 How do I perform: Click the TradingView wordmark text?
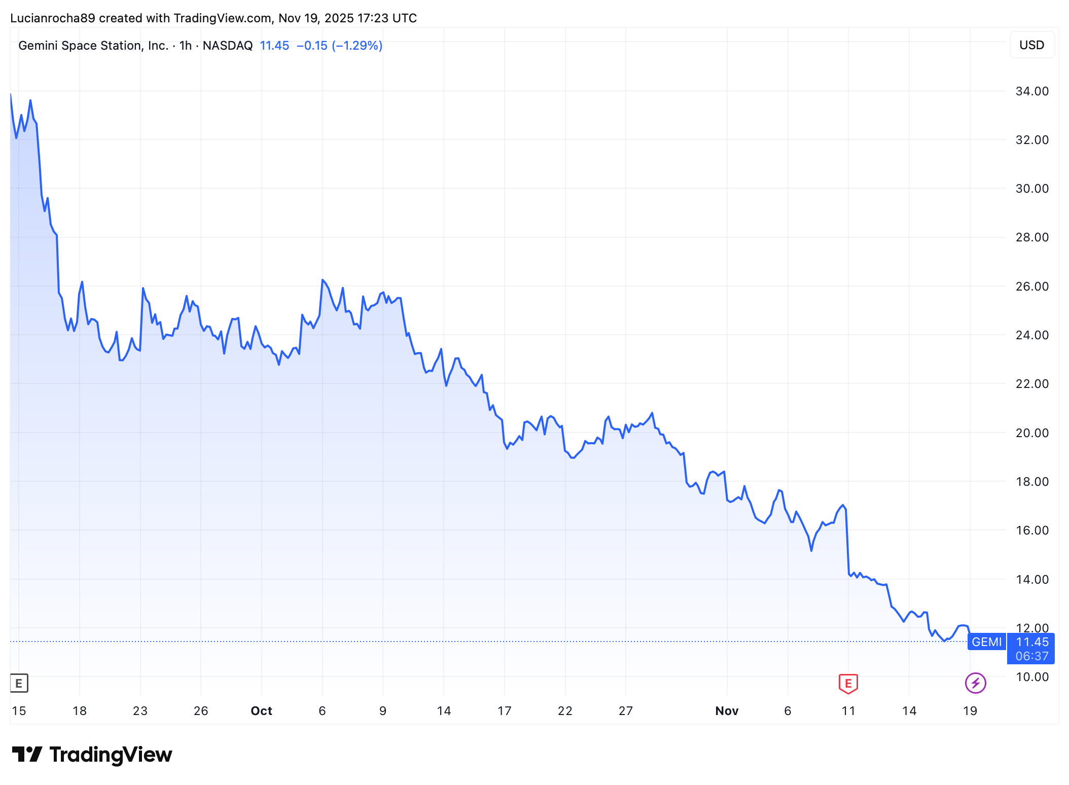pyautogui.click(x=111, y=755)
